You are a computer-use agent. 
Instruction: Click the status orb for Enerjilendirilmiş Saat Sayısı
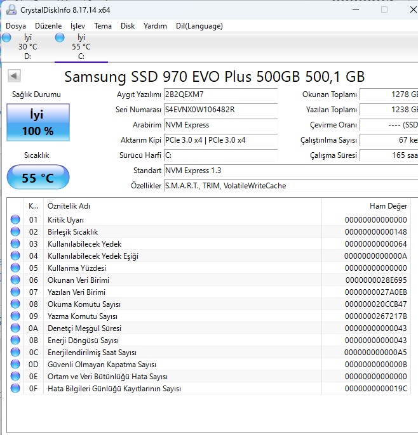point(15,352)
